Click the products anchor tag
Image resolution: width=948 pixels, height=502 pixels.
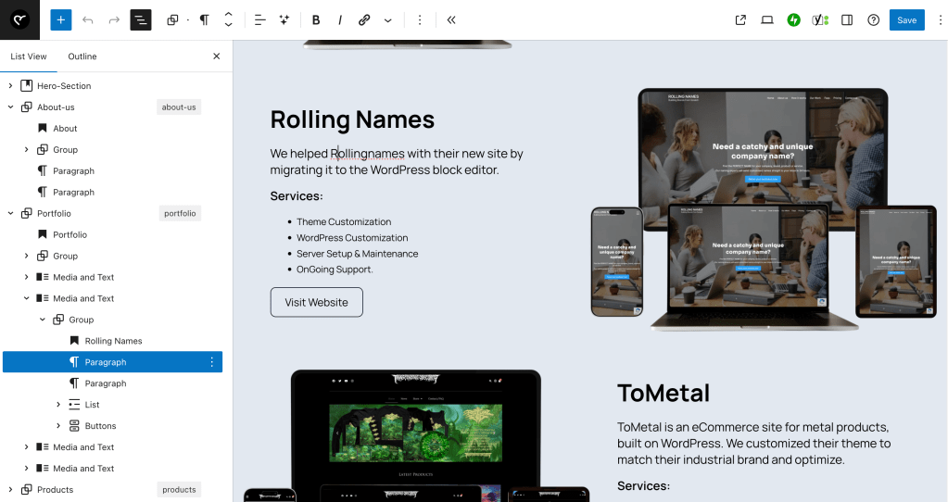(179, 489)
